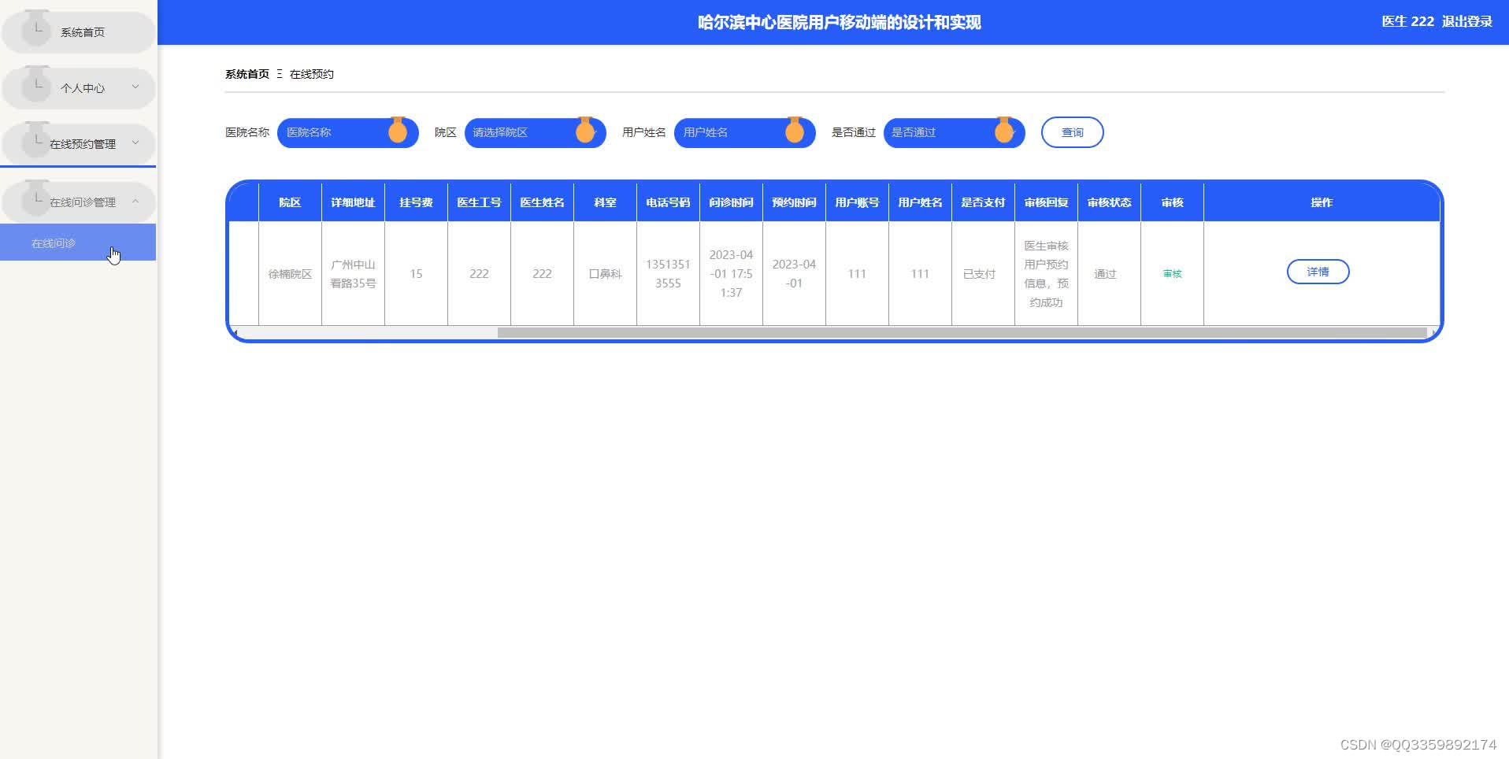
Task: Click the orange medal icon in 医院名称 field
Action: 398,131
